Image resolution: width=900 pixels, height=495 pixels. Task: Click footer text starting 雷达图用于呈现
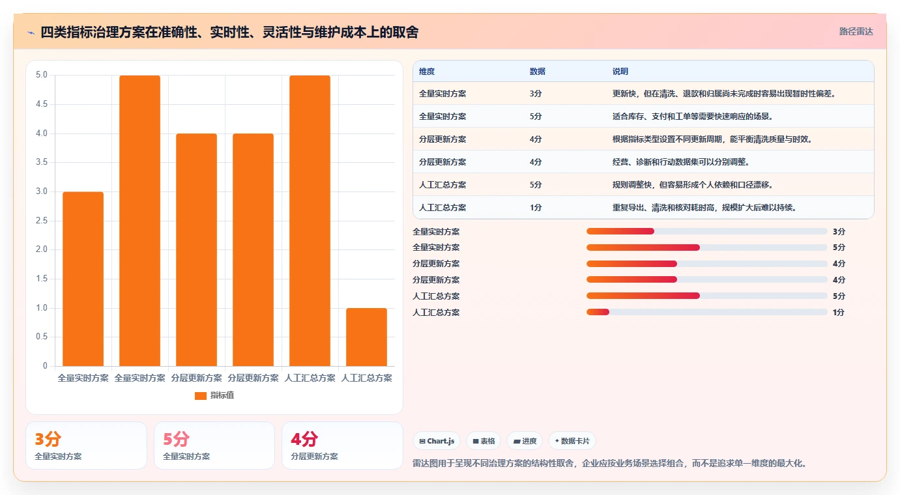611,464
